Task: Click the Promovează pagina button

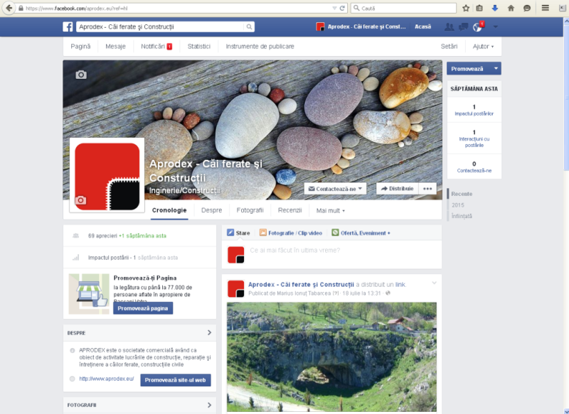Action: [x=143, y=308]
